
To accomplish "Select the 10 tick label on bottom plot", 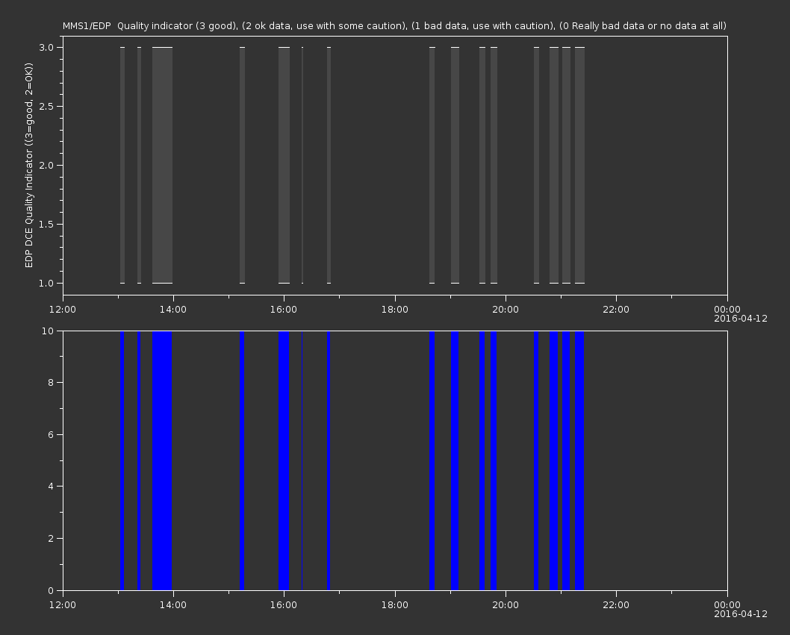I will pyautogui.click(x=47, y=331).
